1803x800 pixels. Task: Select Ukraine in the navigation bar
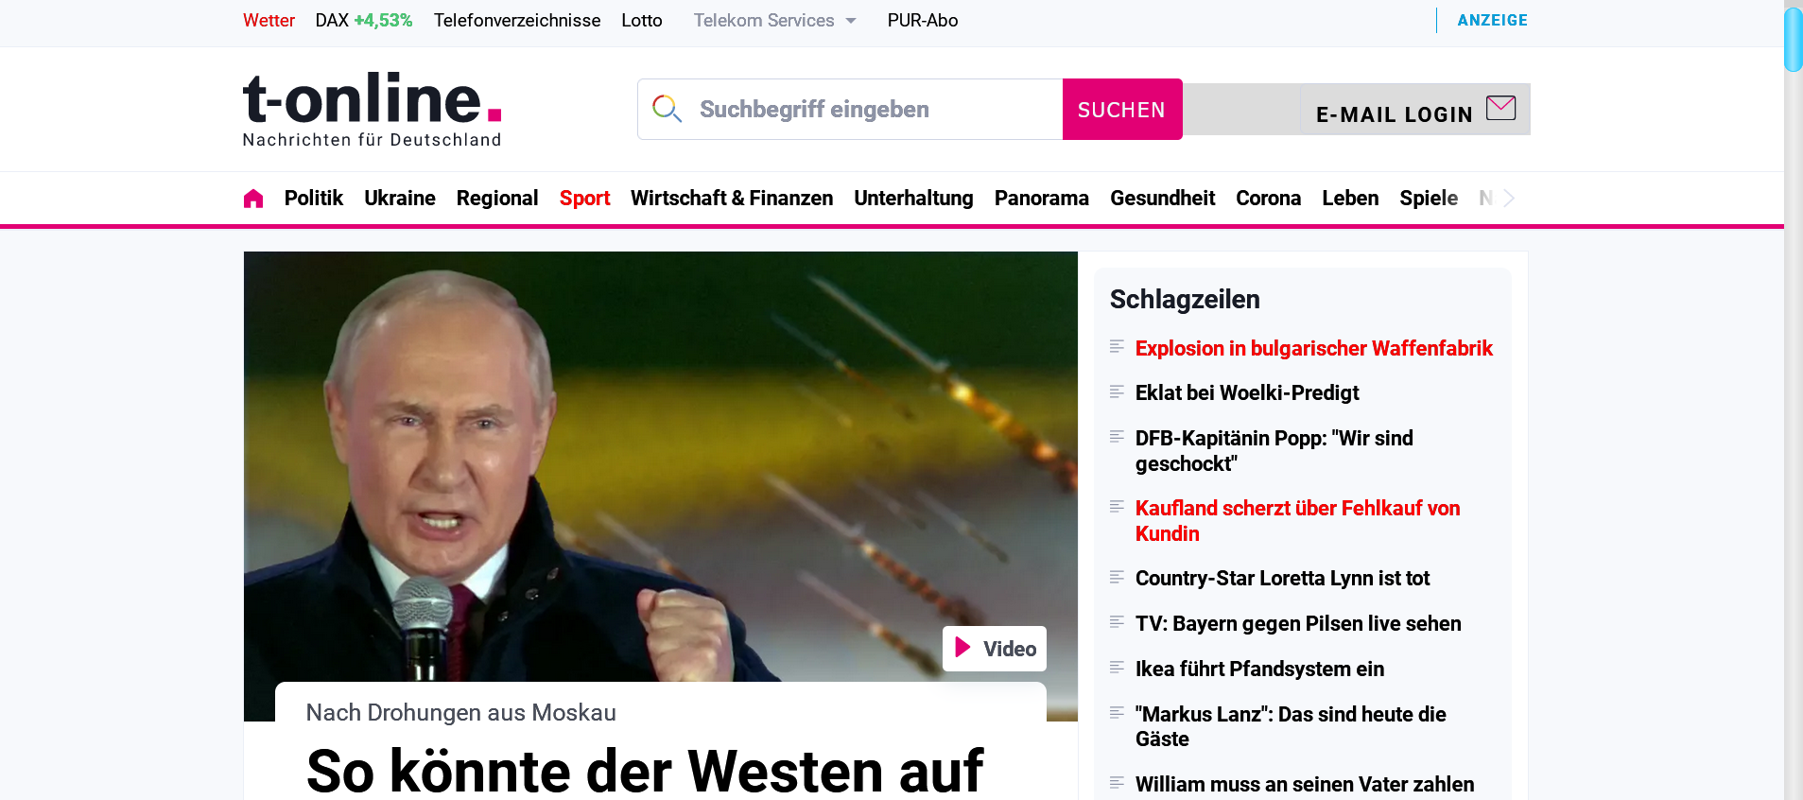tap(400, 199)
